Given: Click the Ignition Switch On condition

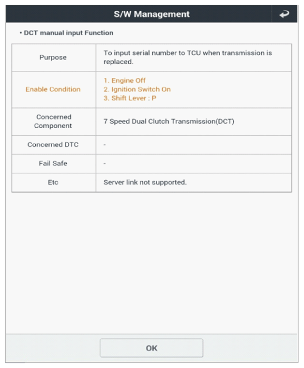Looking at the screenshot, I should pyautogui.click(x=137, y=89).
